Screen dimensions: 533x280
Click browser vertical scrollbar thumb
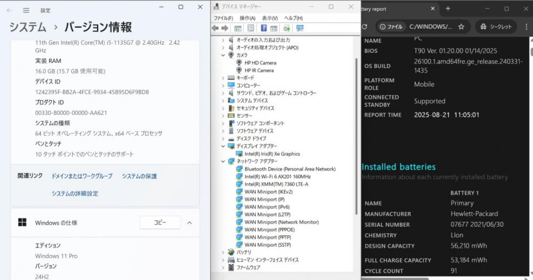click(531, 52)
